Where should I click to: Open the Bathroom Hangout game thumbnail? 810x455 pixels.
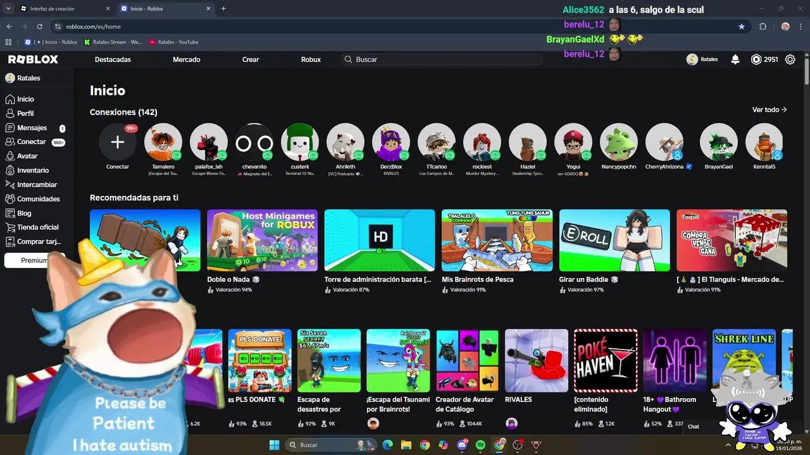click(675, 360)
